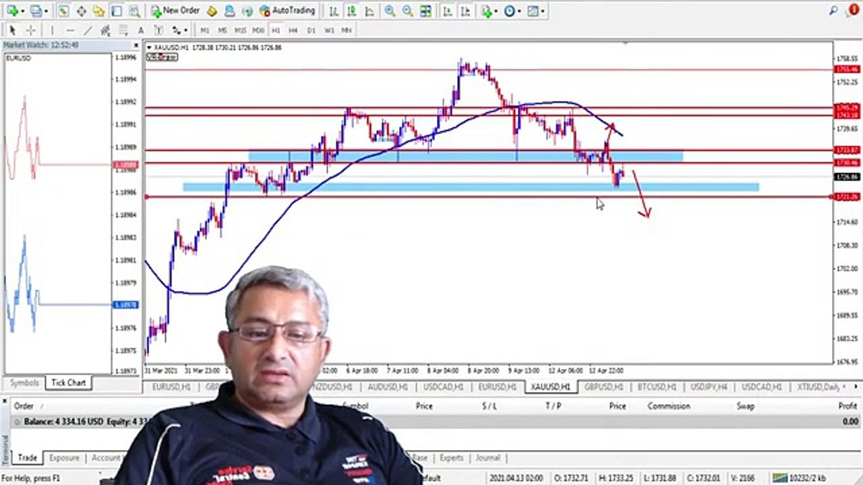Expand the new chart dropdown arrow
This screenshot has width=863, height=485.
pos(22,11)
